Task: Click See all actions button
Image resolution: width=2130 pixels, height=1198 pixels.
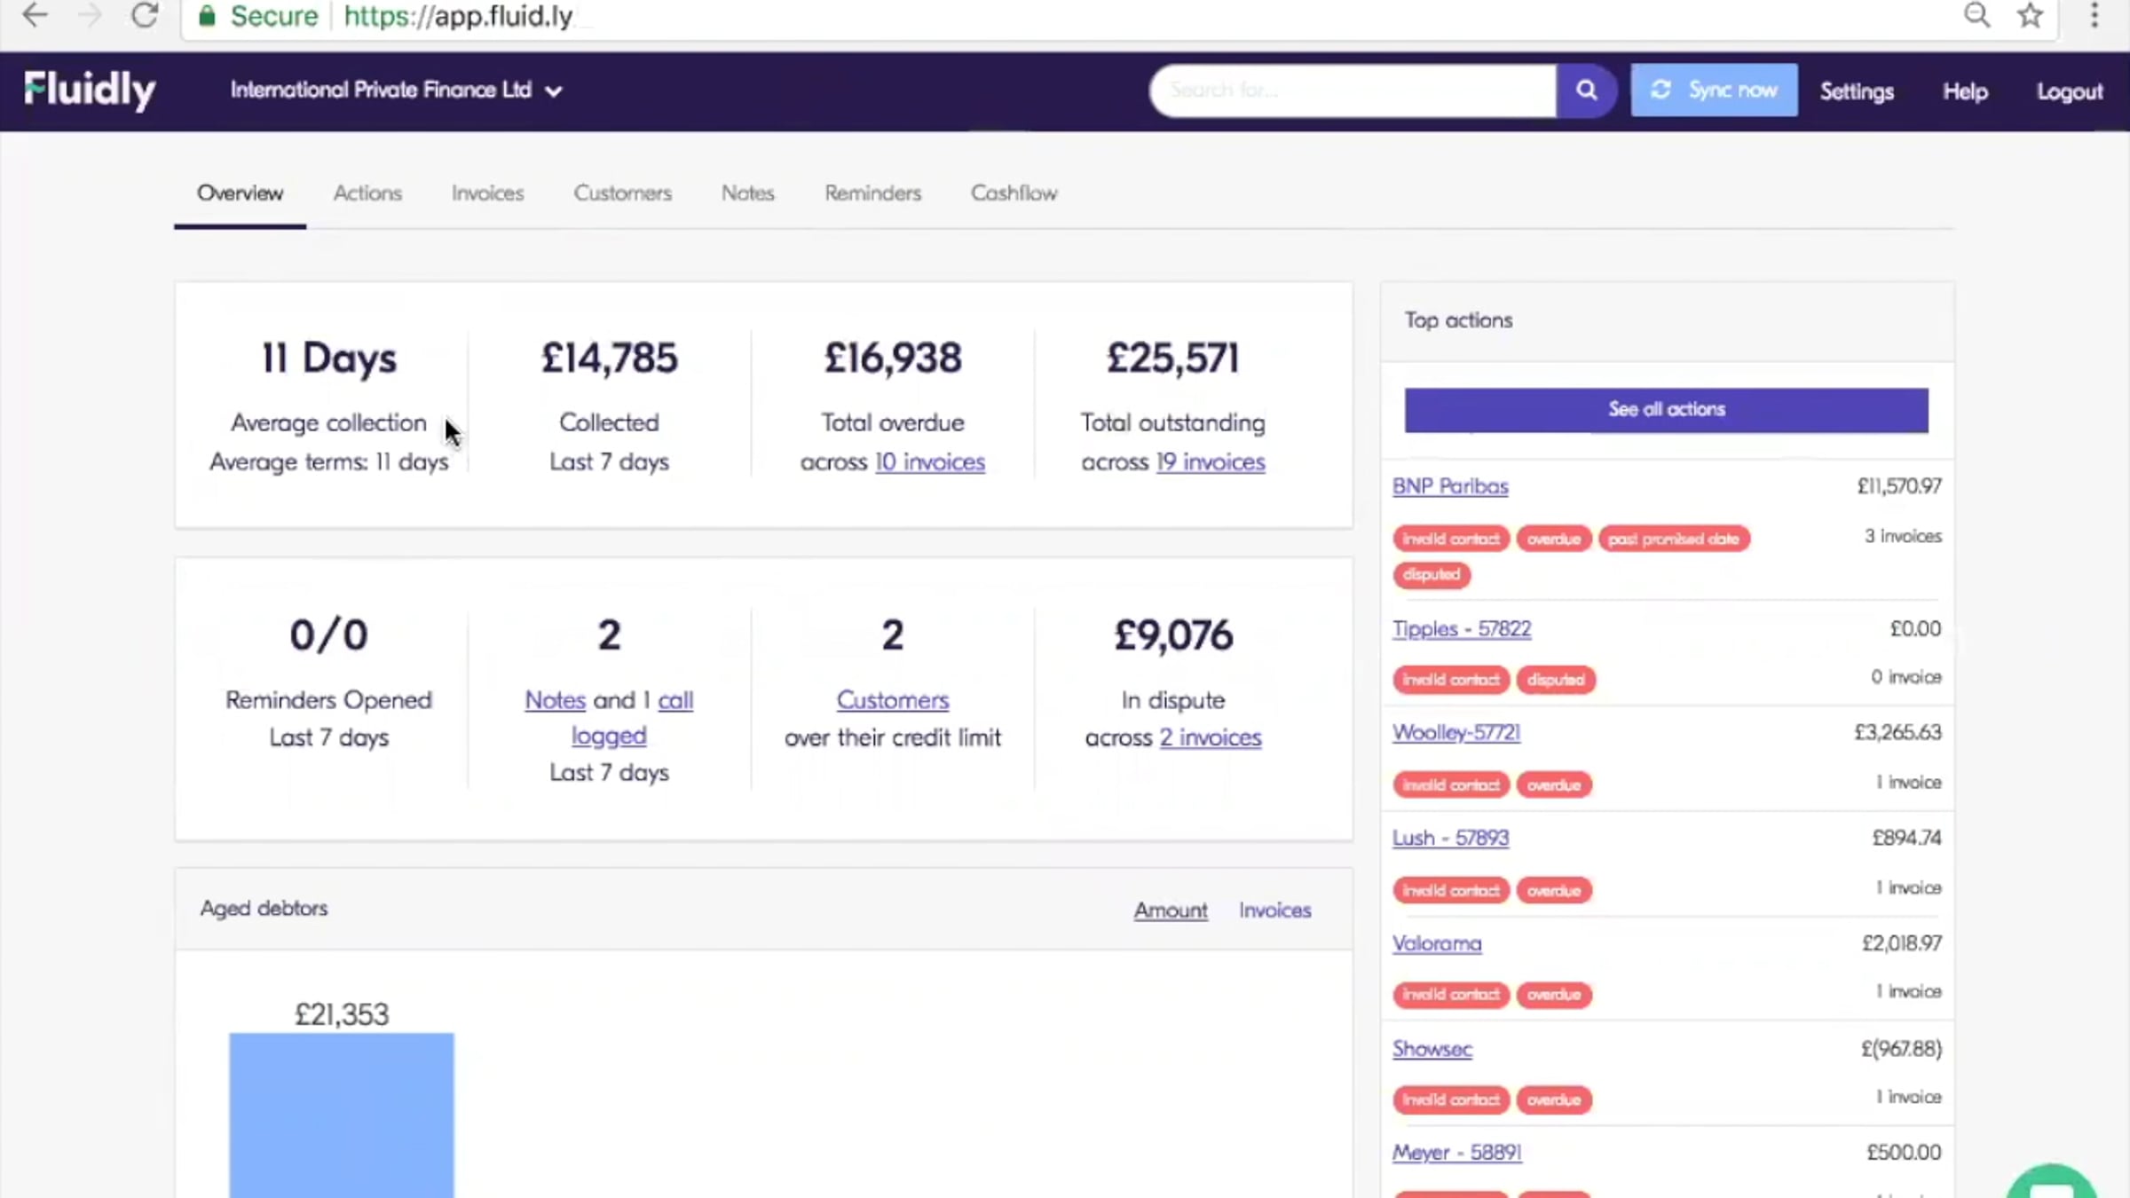Action: pos(1666,410)
